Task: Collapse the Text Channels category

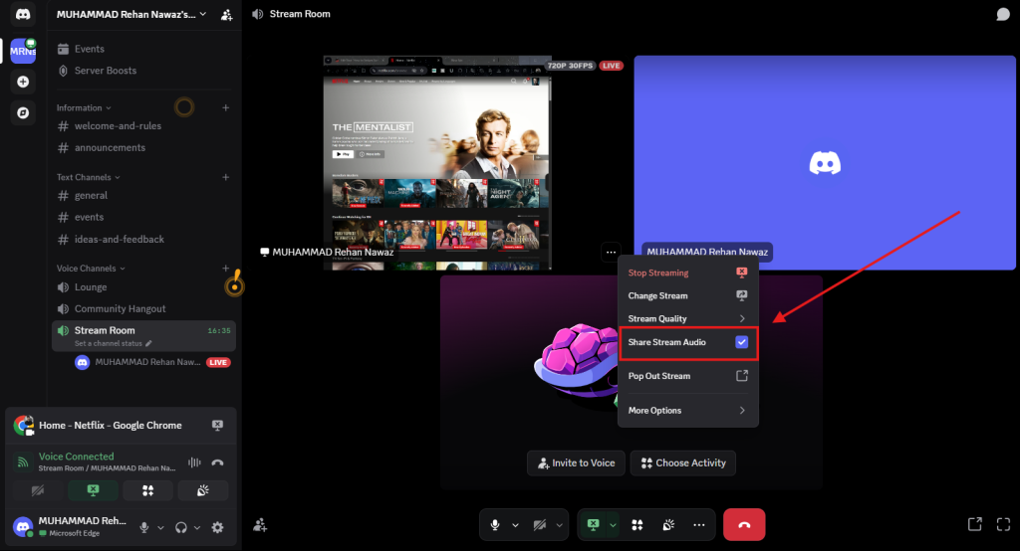Action: [x=88, y=177]
